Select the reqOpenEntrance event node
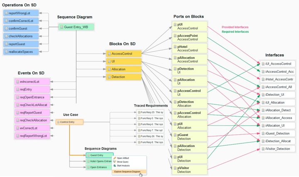 point(32,97)
